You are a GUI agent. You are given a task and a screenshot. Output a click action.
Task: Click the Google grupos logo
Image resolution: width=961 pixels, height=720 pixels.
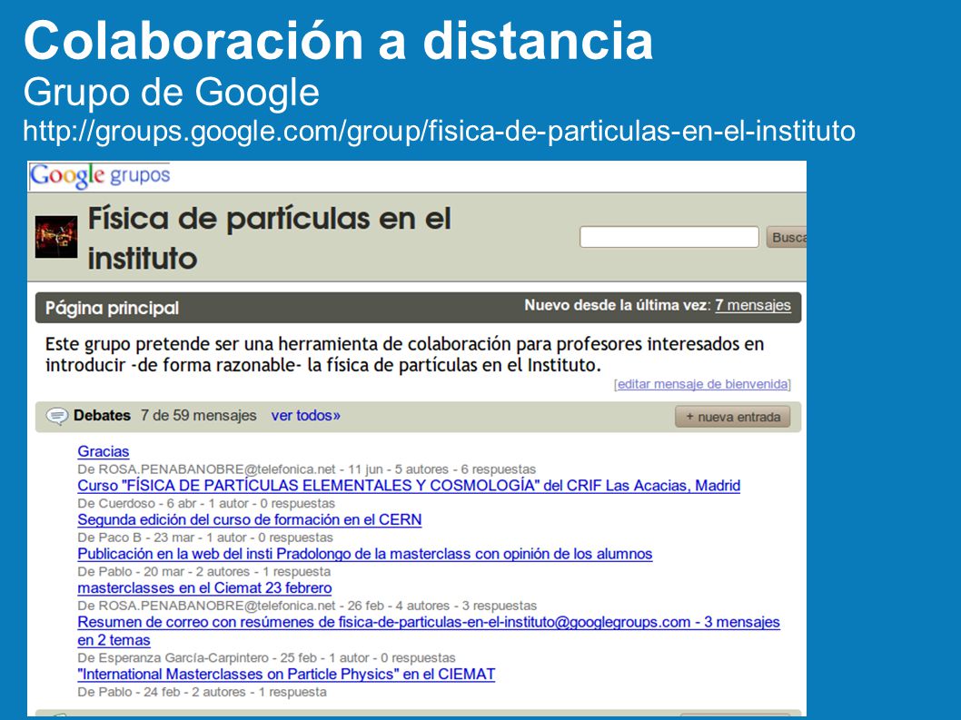pyautogui.click(x=100, y=175)
